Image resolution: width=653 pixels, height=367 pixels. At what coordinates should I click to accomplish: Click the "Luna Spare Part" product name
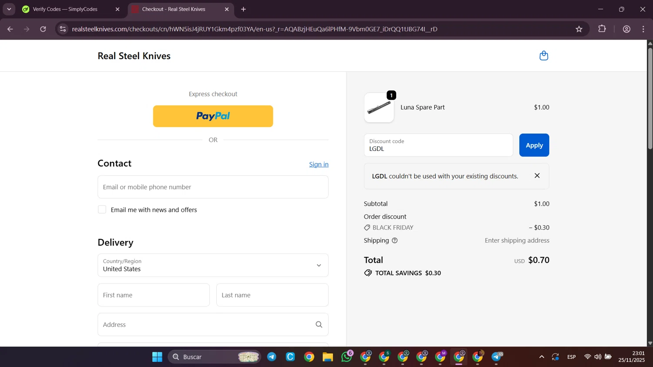pyautogui.click(x=423, y=107)
